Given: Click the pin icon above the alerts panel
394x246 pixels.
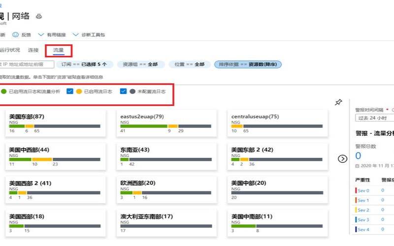Looking at the screenshot, I should (x=338, y=102).
